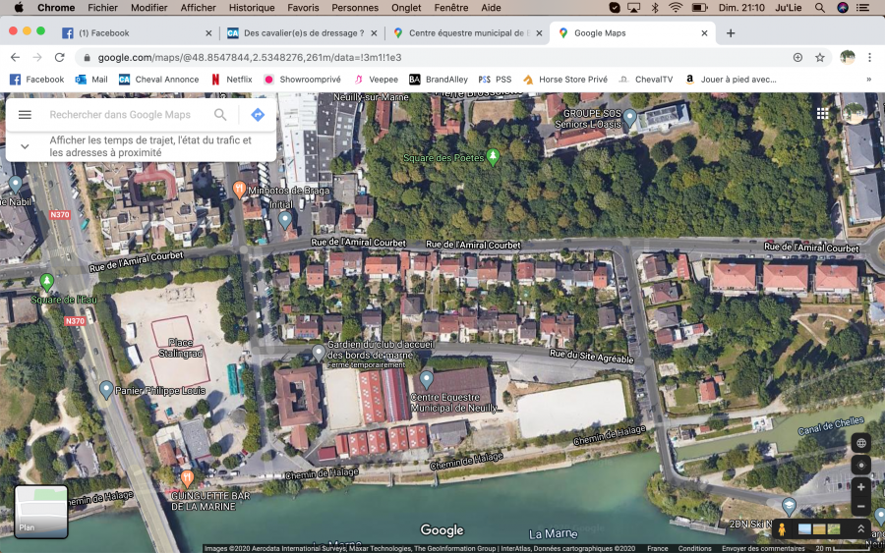Open the first photo thumbnail in imagery strip
The image size is (885, 553).
click(x=804, y=529)
